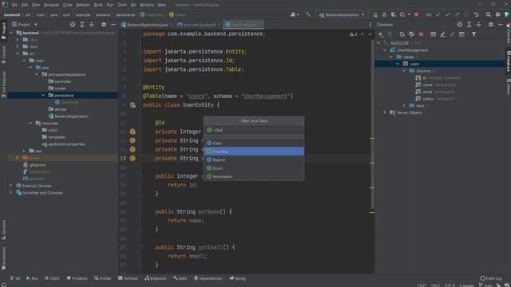Click the Select Opened File icon in Project panel
511x287 pixels.
[x=73, y=25]
